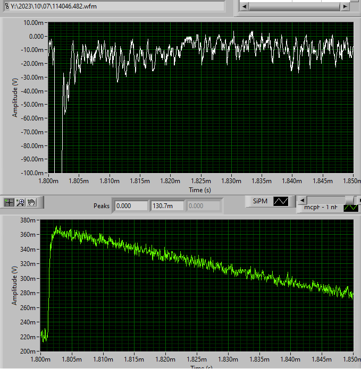Image resolution: width=361 pixels, height=369 pixels.
Task: Click the top graph Time (s) axis title
Action: 200,190
